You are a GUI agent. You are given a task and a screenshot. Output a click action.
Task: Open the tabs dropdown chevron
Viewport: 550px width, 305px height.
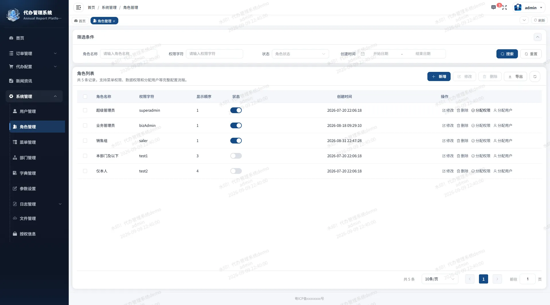[x=524, y=20]
